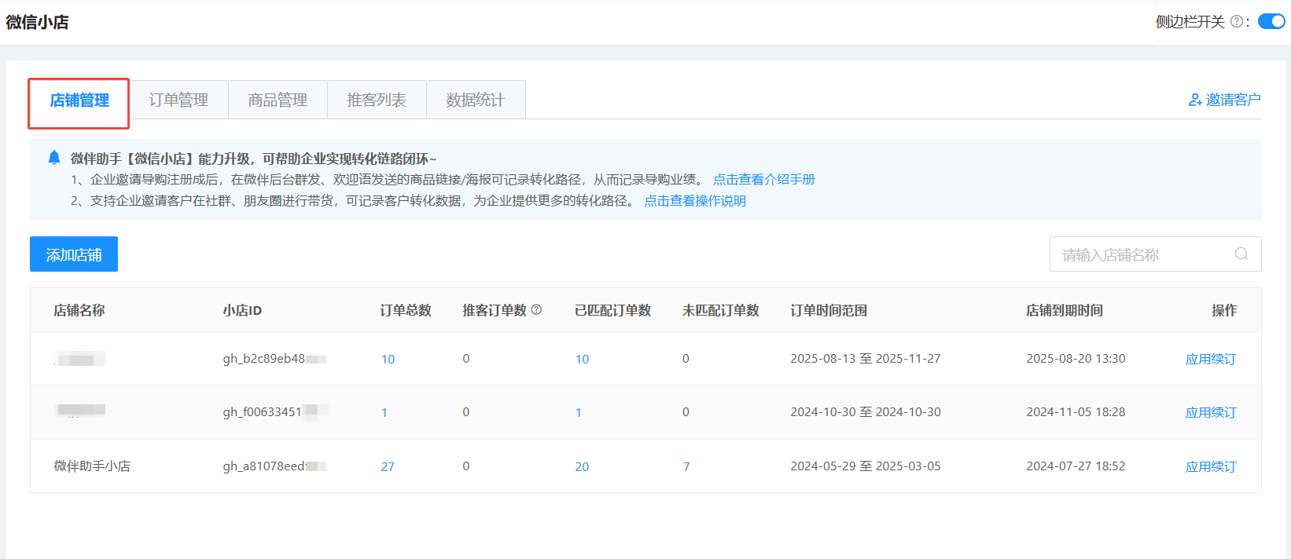Select the 店铺管理 tab
1291x559 pixels.
point(79,100)
